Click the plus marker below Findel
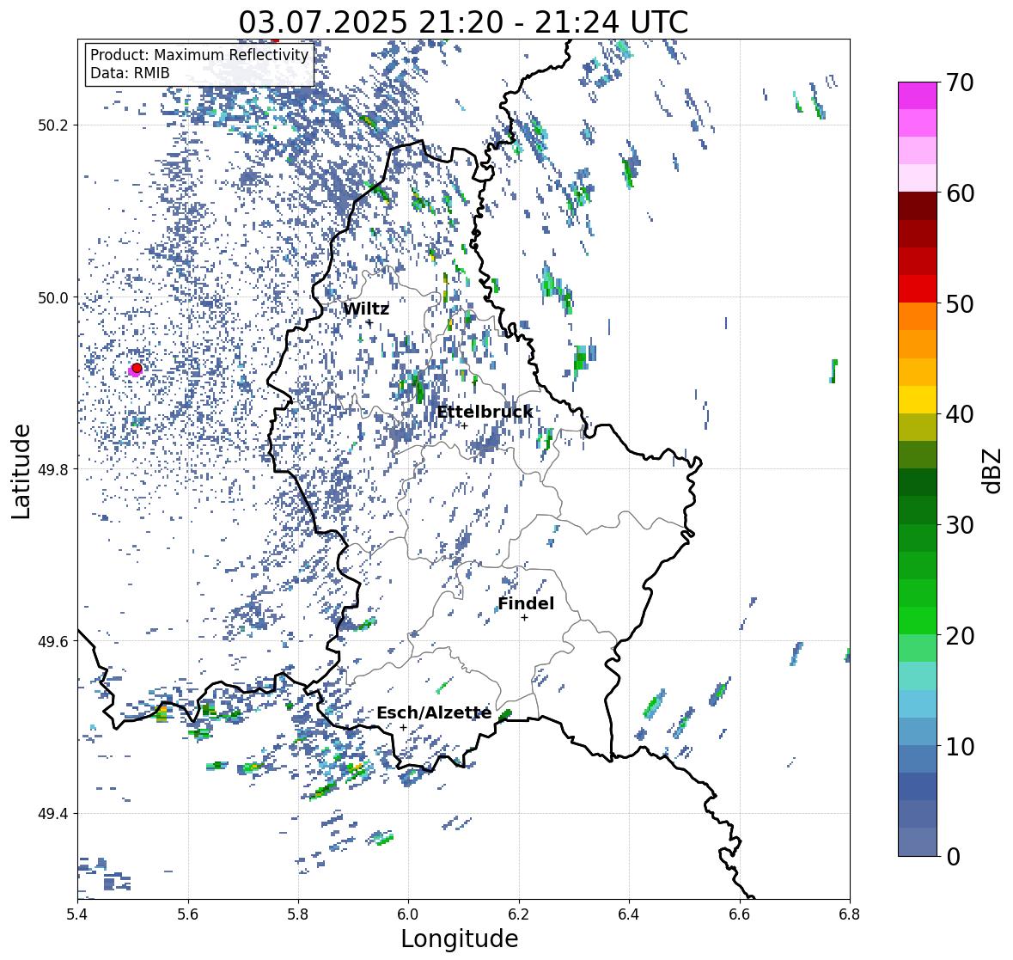 pyautogui.click(x=525, y=618)
